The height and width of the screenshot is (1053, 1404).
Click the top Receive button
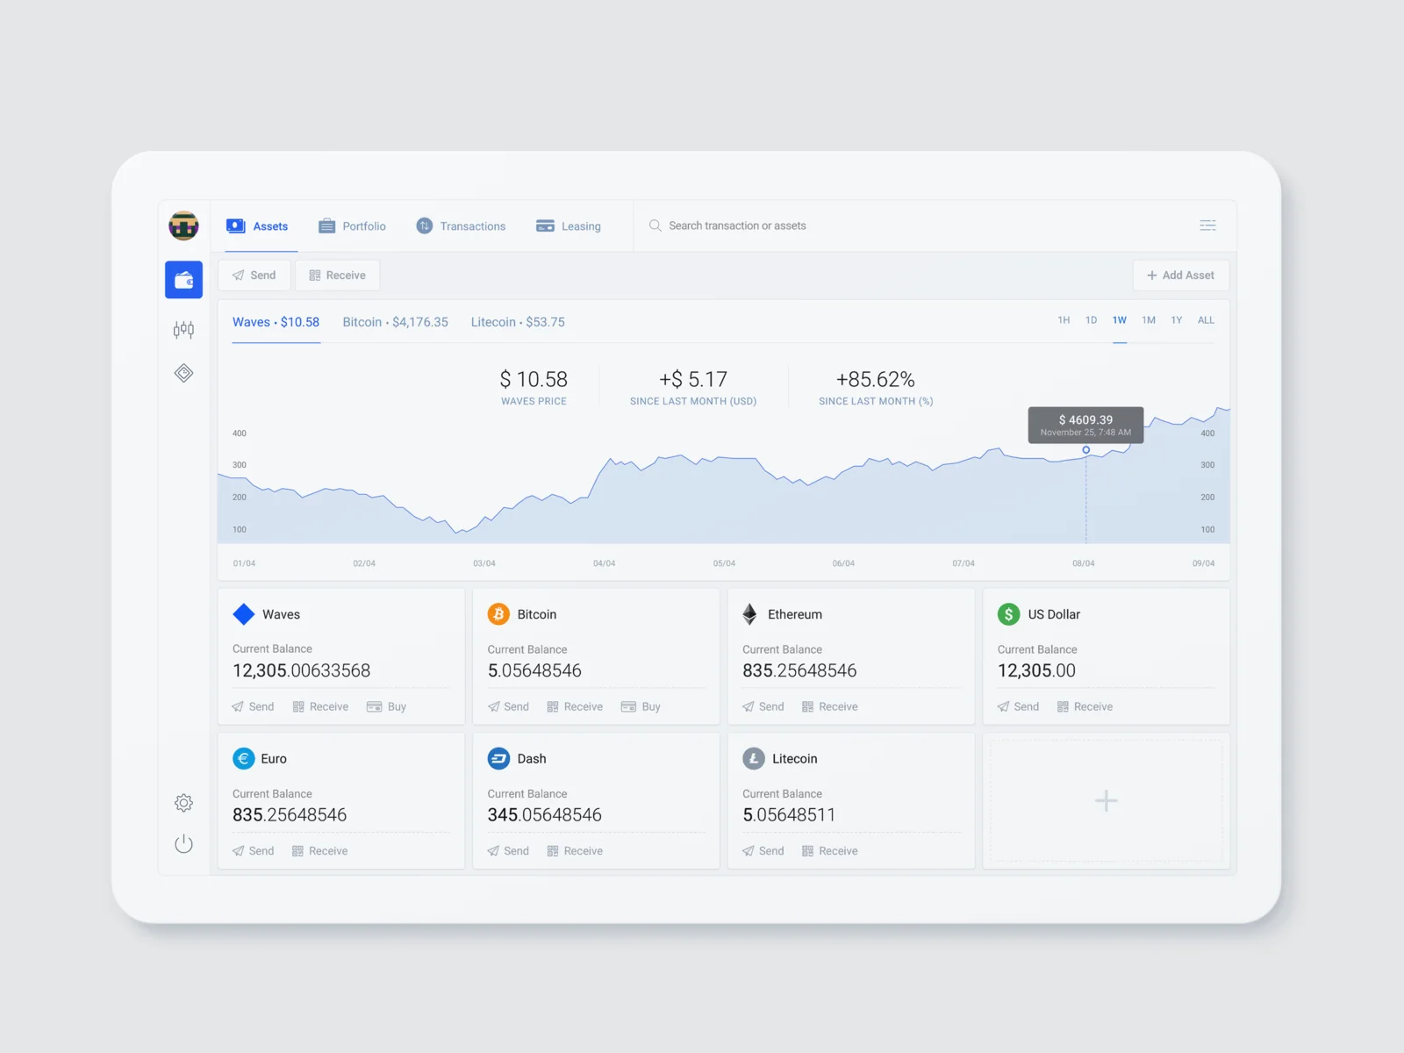tap(338, 276)
